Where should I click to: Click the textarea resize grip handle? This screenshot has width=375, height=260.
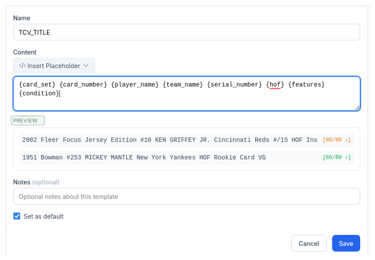(358, 108)
